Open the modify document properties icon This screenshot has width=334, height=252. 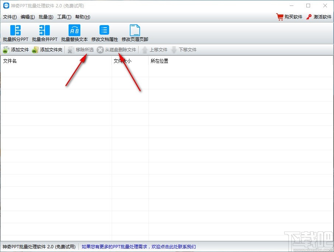pos(104,30)
